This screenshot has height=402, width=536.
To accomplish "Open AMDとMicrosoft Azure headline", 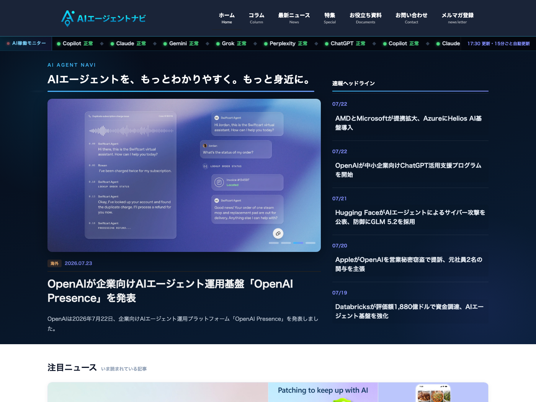I will click(409, 123).
